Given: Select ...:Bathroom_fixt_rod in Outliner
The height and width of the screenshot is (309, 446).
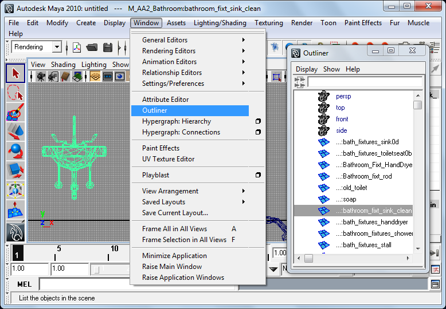Looking at the screenshot, I should 363,176.
